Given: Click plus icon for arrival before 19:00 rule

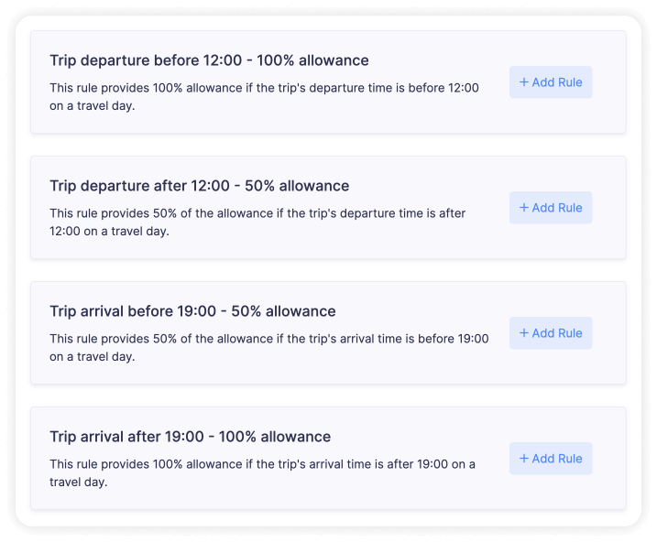Looking at the screenshot, I should pyautogui.click(x=524, y=333).
